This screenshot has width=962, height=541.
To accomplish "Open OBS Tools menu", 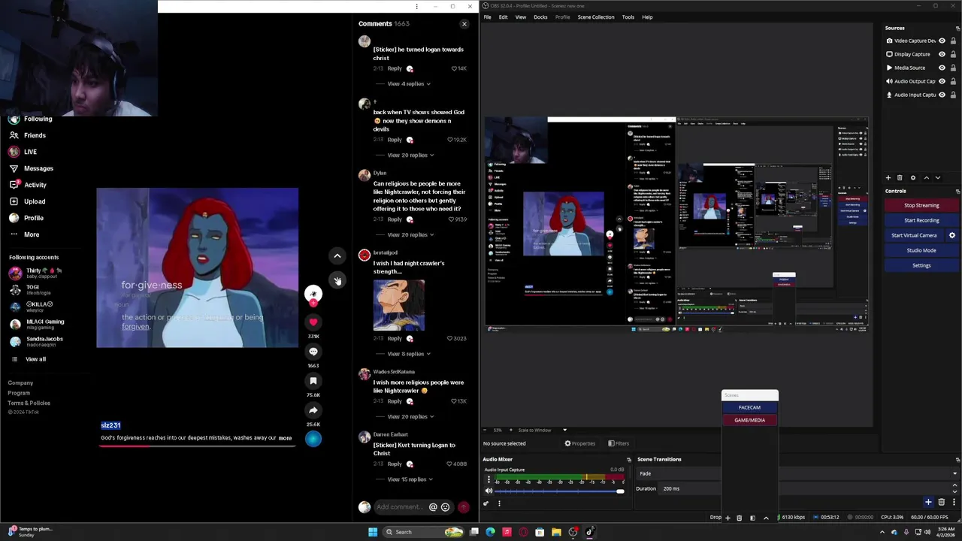I will coord(628,17).
